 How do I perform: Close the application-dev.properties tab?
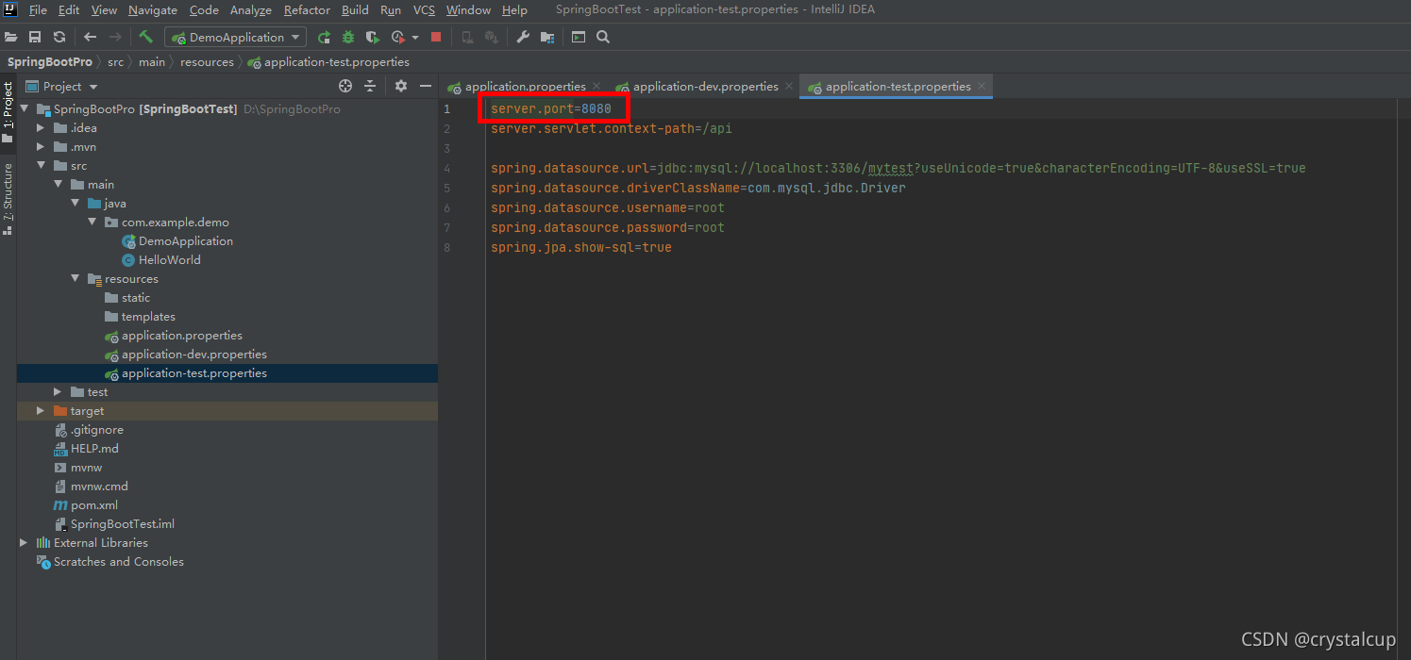coord(789,86)
